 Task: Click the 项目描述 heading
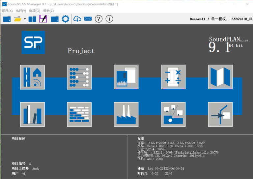18,138
